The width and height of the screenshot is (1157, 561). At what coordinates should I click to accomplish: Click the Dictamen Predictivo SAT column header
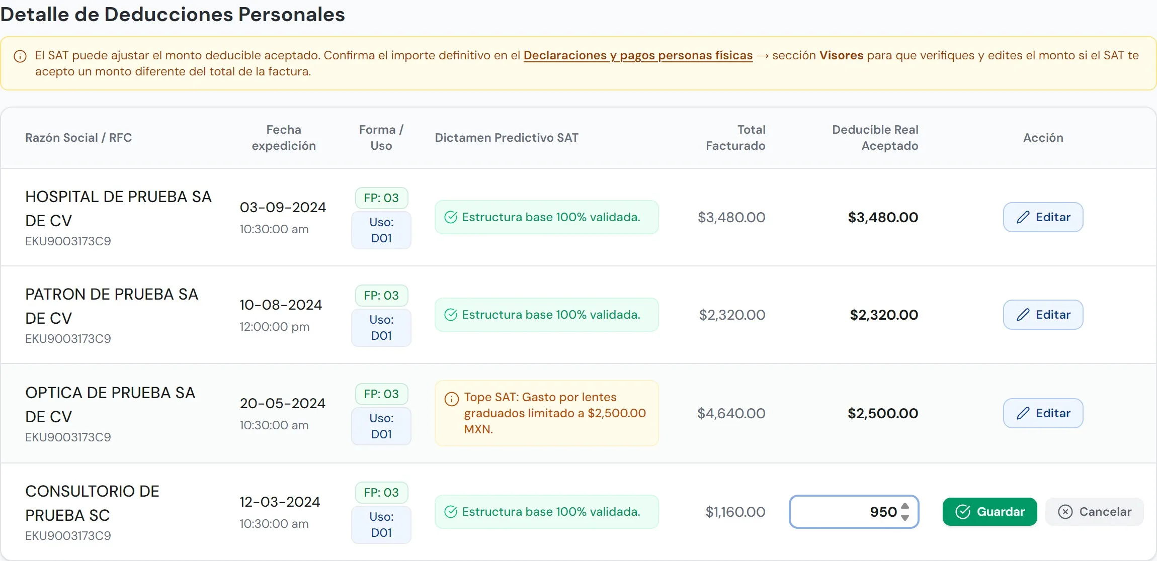pos(507,138)
